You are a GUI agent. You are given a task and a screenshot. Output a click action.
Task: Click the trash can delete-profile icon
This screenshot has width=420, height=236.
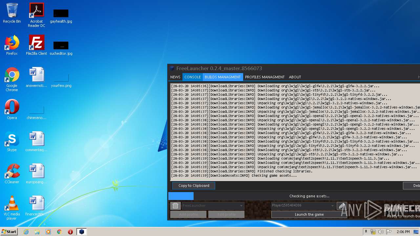175,206
